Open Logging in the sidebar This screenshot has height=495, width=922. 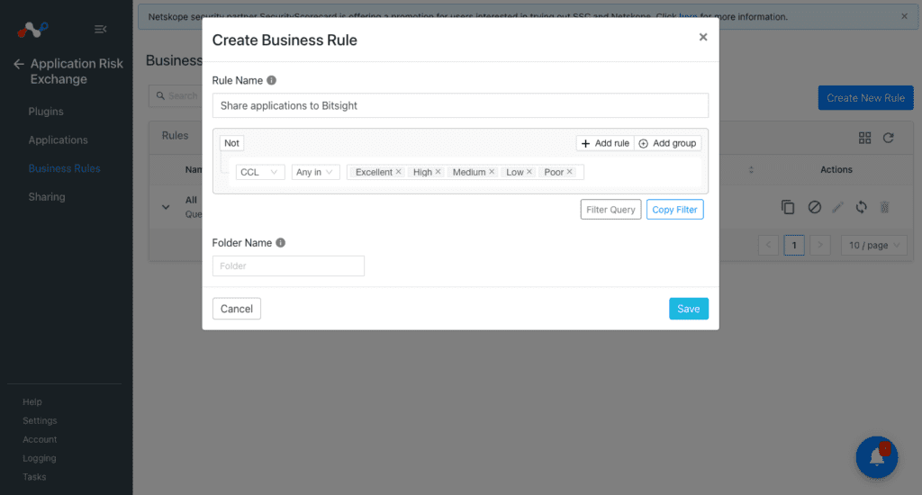40,459
